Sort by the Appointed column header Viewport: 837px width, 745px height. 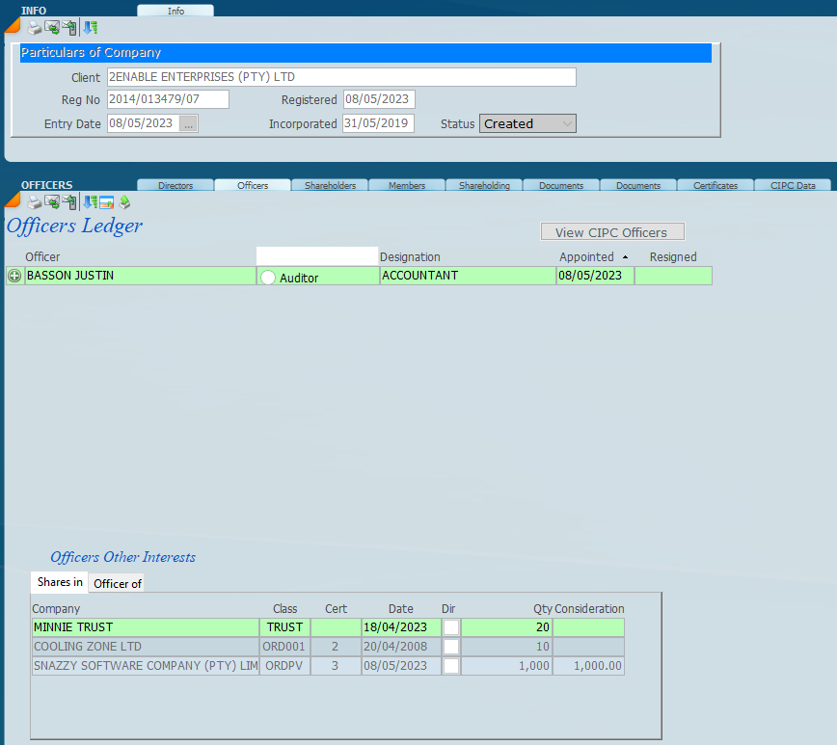(586, 257)
